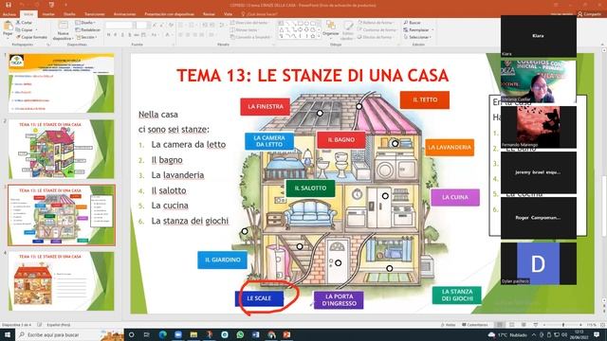The width and height of the screenshot is (607, 341).
Task: Switch to Presentación con diapositivas tab
Action: 169,14
